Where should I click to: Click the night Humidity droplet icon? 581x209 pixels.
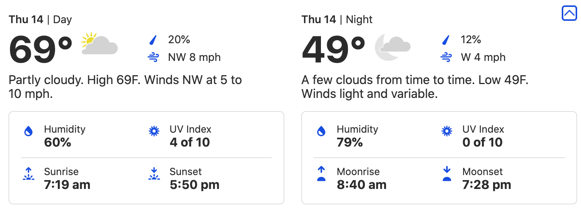click(x=321, y=131)
